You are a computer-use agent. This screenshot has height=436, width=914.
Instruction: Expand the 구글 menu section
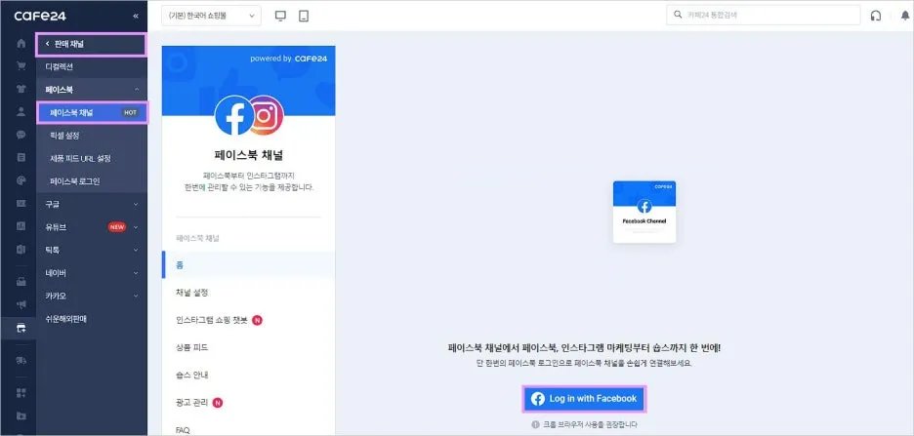[x=92, y=204]
